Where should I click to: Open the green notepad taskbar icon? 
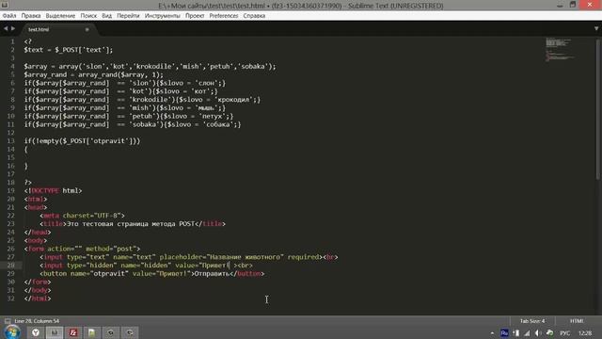[x=92, y=332]
